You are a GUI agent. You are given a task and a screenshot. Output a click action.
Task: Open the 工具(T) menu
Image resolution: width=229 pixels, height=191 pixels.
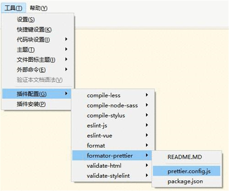click(x=13, y=8)
